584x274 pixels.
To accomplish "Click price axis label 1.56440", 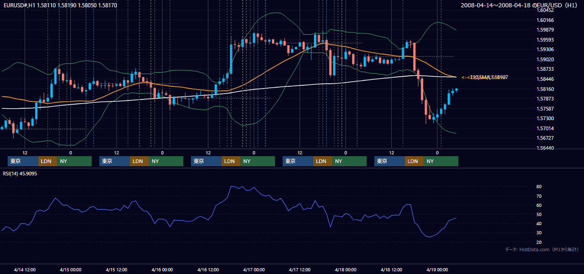I will tap(545, 148).
